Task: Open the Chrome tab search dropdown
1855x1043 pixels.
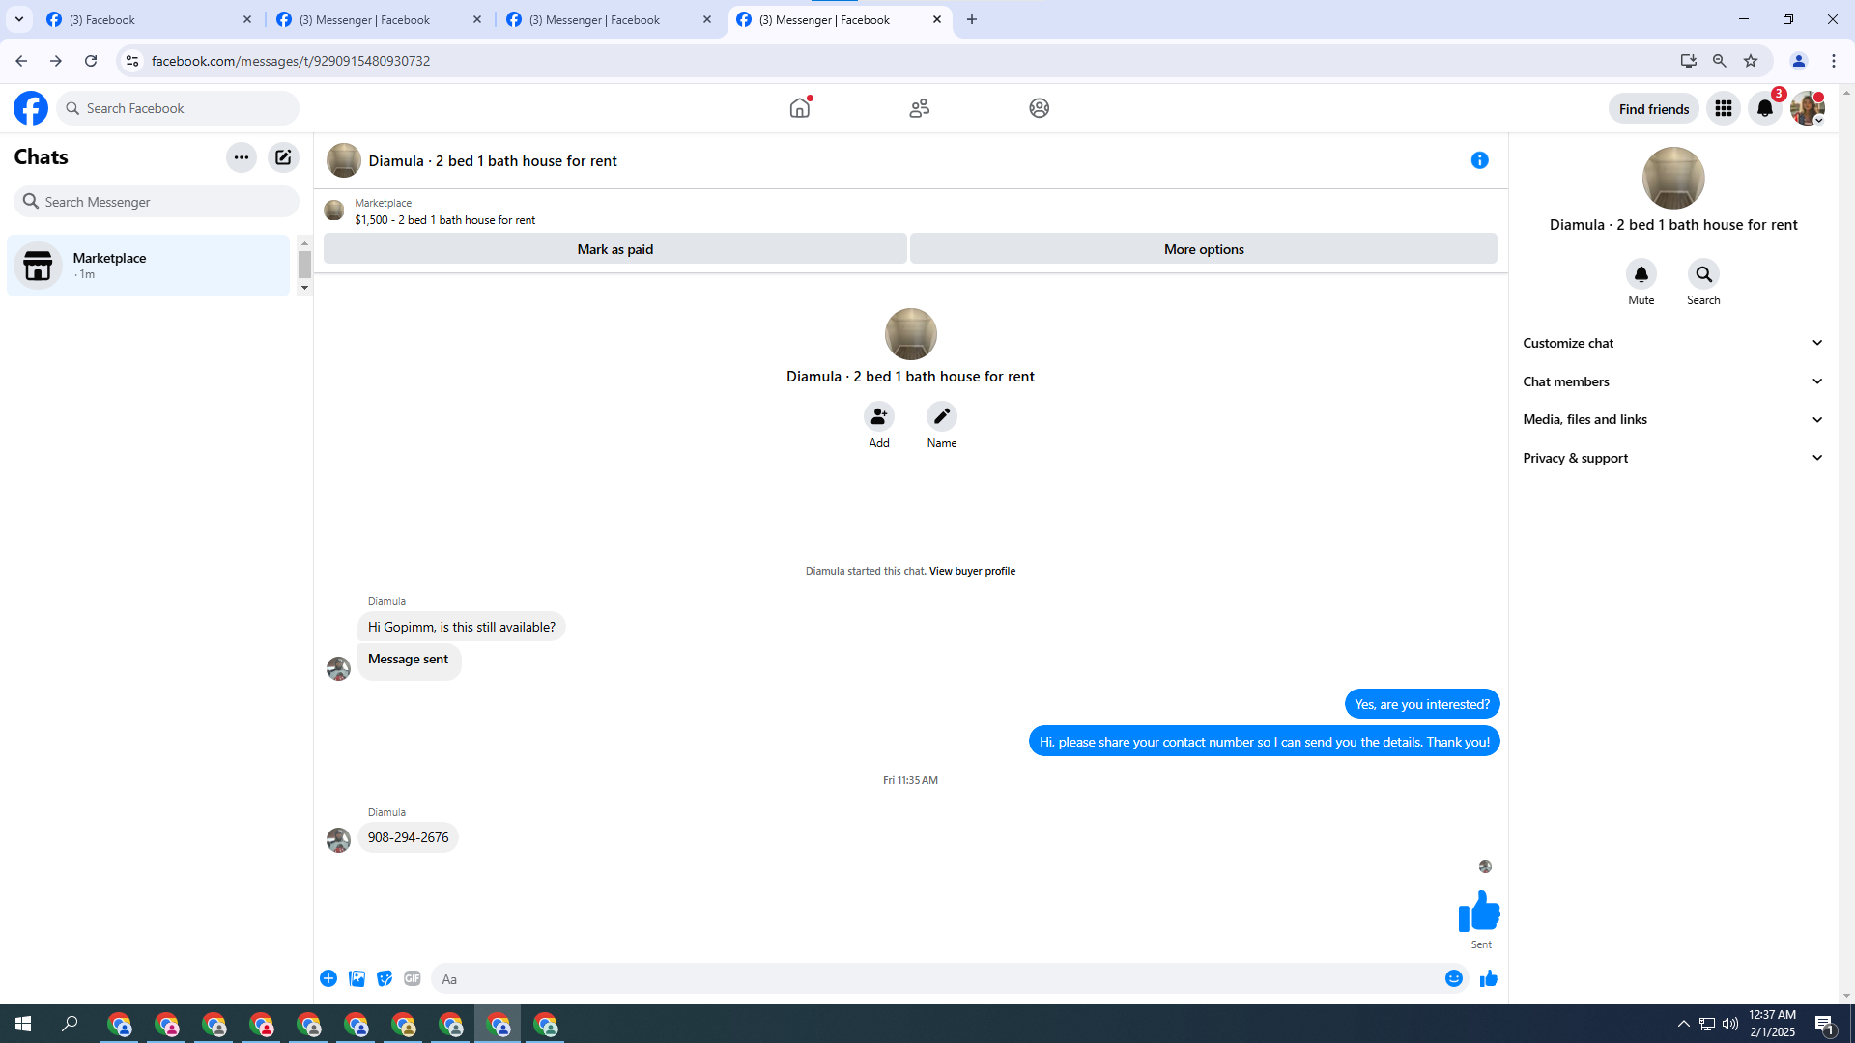Action: [x=19, y=19]
